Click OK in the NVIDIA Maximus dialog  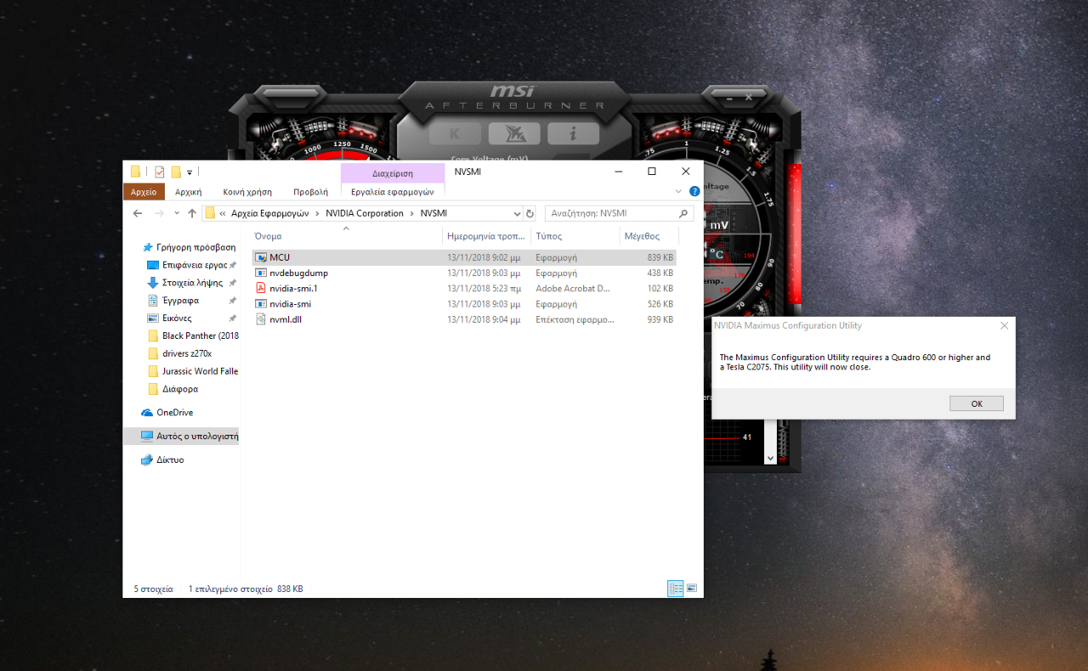977,403
